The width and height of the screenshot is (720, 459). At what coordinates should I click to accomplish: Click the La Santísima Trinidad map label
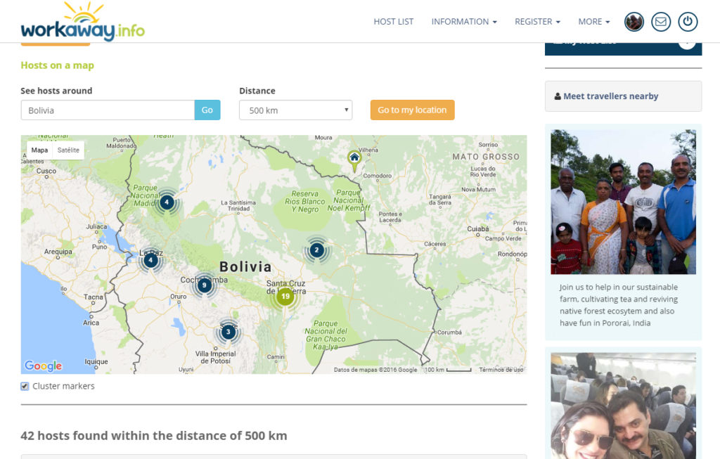[238, 205]
